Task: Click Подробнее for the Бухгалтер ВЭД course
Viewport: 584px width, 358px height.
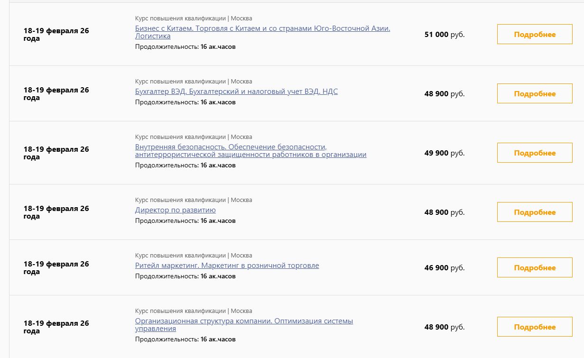Action: pyautogui.click(x=534, y=94)
